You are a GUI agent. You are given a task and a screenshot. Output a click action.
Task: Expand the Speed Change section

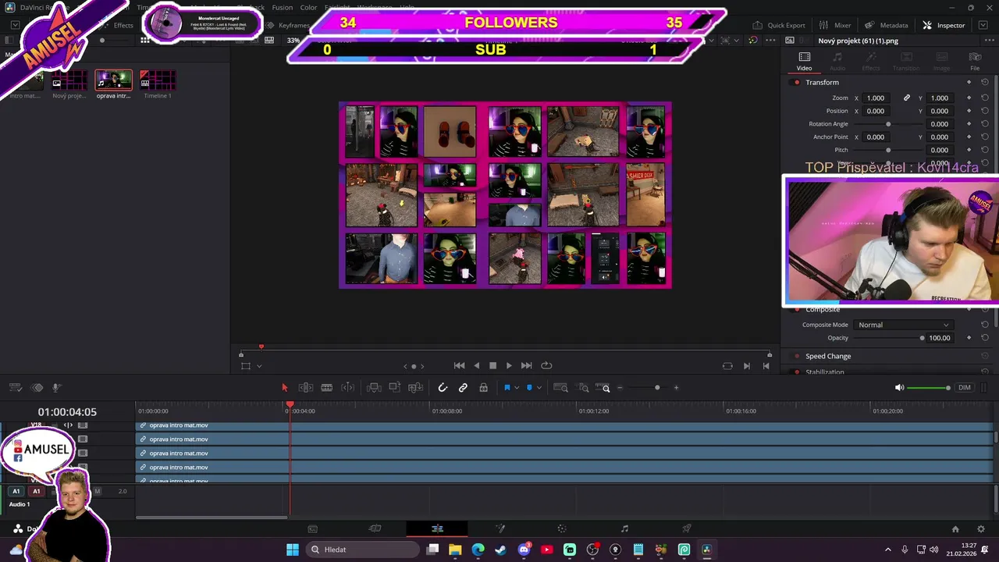click(828, 356)
